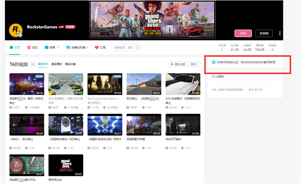Click the pink 大会员 membership badge
Viewport: 301px width, 184px height.
70,27
